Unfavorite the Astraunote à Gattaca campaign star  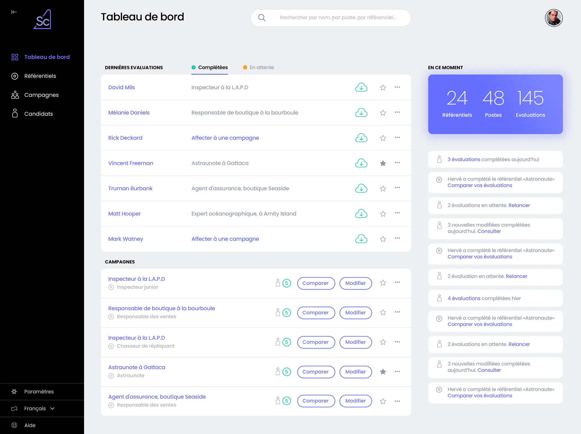pos(383,372)
